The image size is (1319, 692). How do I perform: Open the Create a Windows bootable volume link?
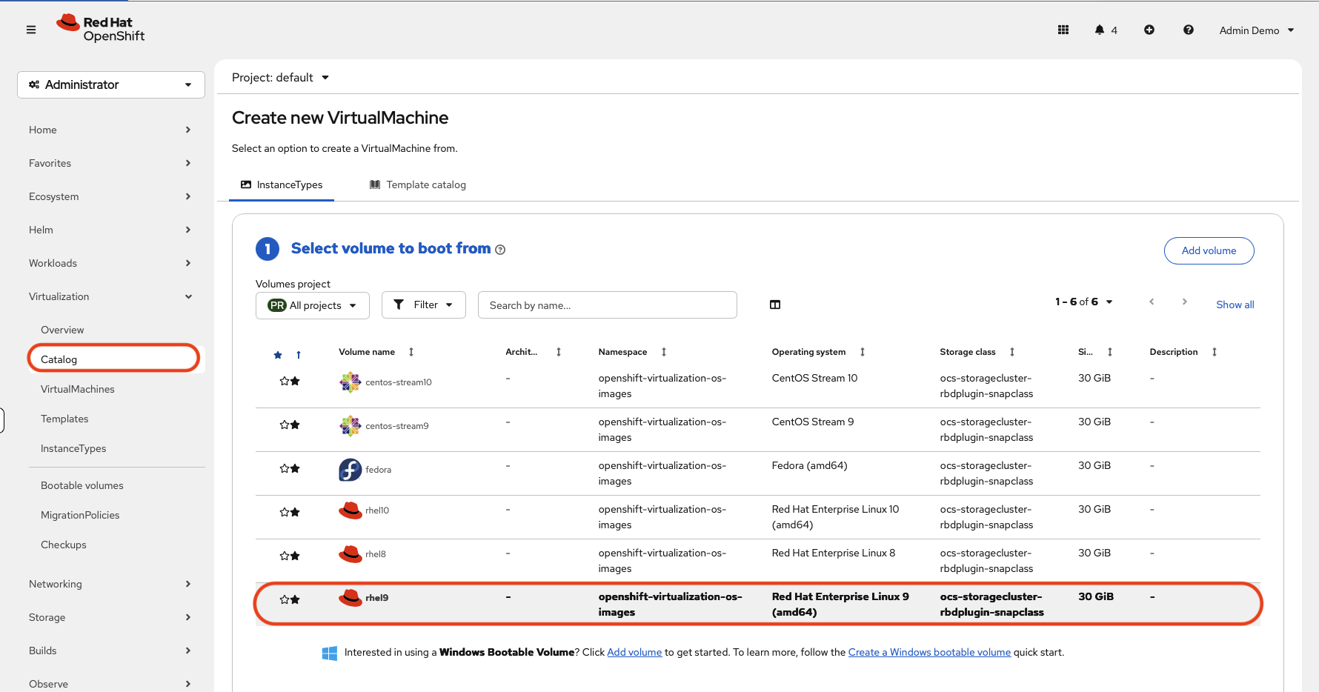929,652
